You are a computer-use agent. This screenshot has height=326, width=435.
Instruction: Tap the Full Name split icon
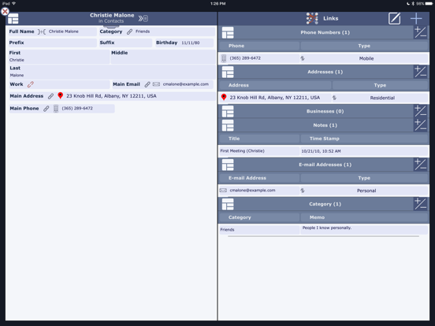pos(42,31)
